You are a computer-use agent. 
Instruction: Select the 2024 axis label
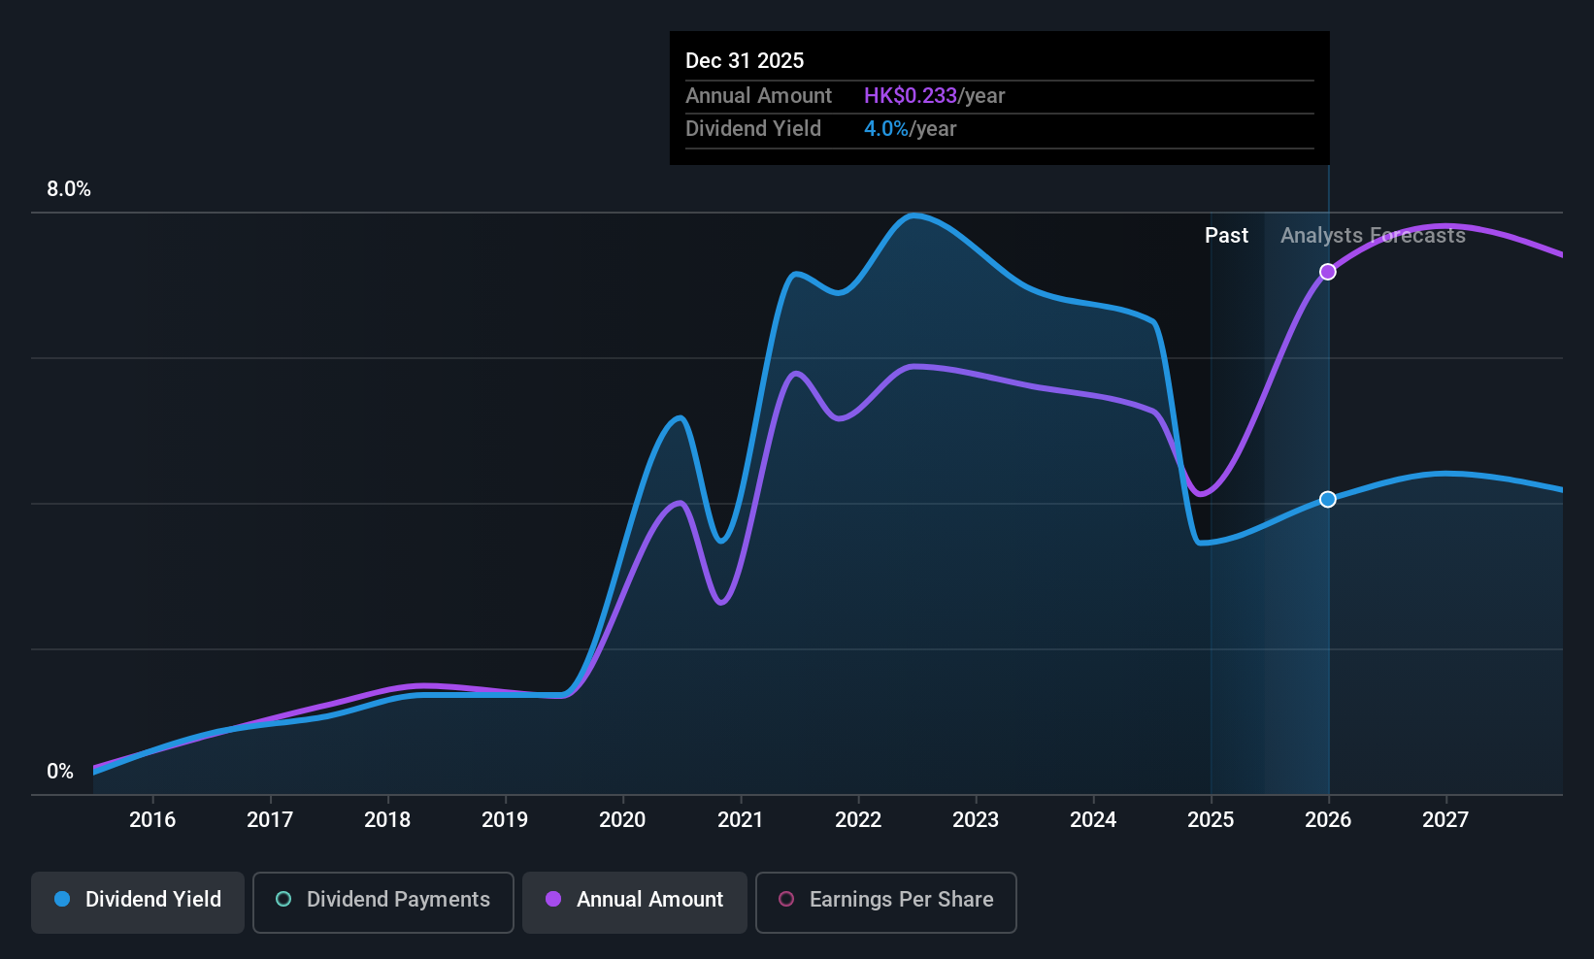1093,819
